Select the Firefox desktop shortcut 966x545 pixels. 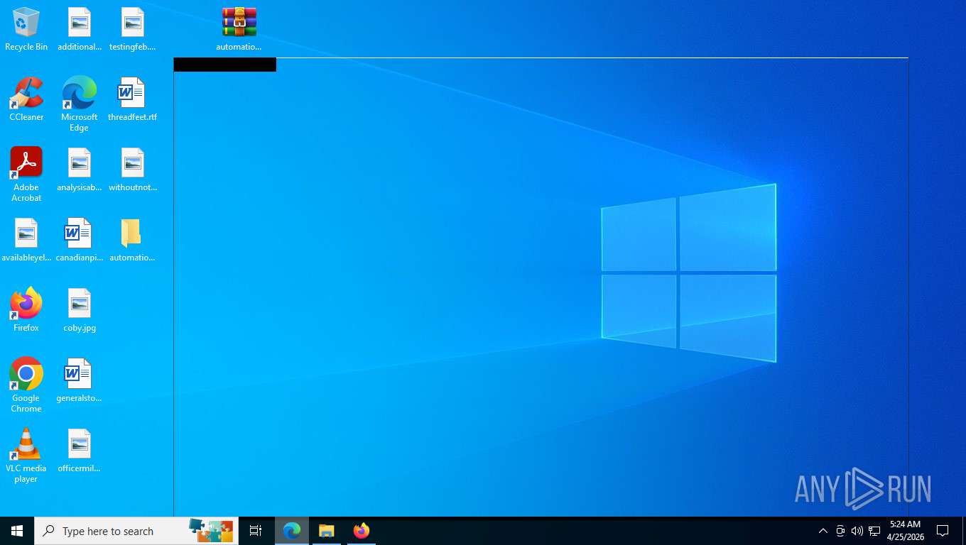[x=26, y=310]
